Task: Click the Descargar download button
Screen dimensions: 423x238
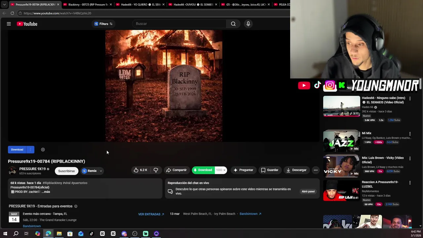Action: pos(296,170)
